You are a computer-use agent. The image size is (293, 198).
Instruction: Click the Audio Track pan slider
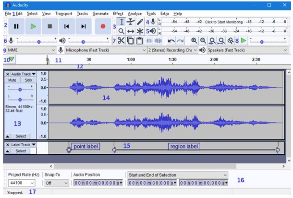click(20, 99)
